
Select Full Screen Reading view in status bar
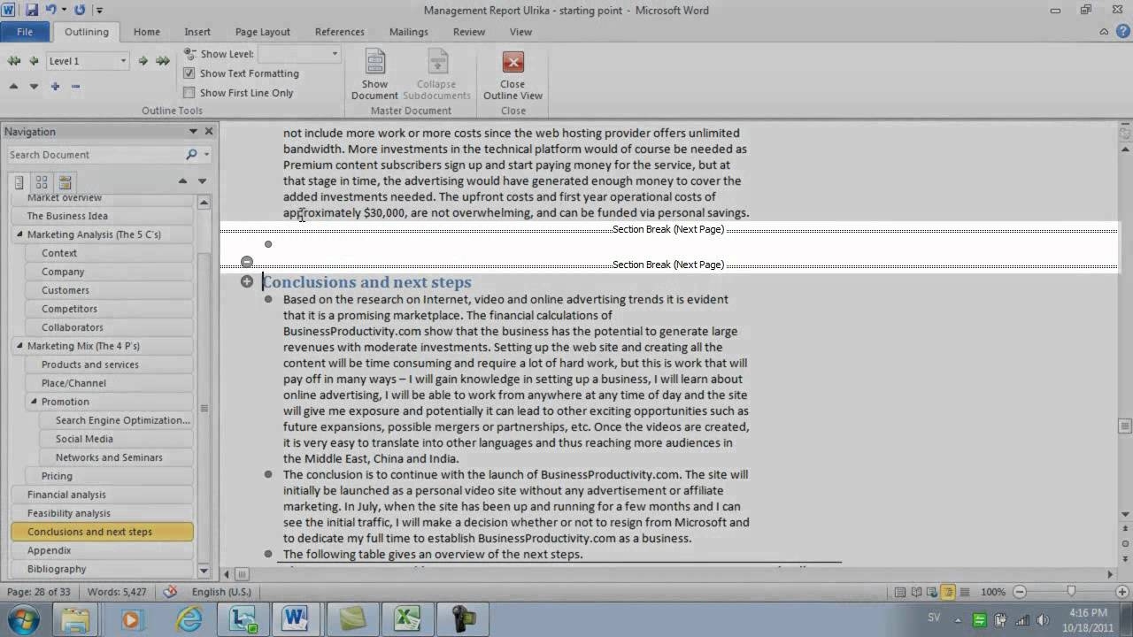point(916,592)
